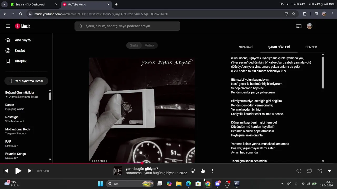Viewport: 337px width, 189px height.
Task: Open a new browser tab
Action: coord(116,4)
